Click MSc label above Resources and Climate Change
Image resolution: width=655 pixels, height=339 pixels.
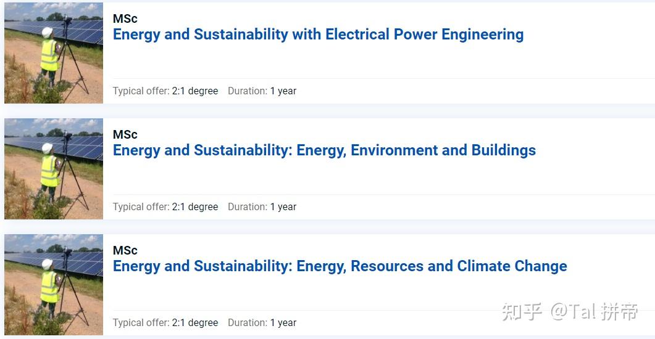pos(125,250)
